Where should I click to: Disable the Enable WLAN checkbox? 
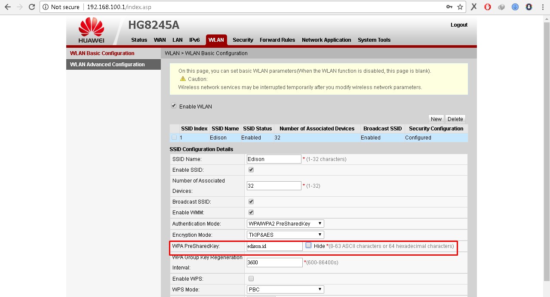tap(173, 105)
